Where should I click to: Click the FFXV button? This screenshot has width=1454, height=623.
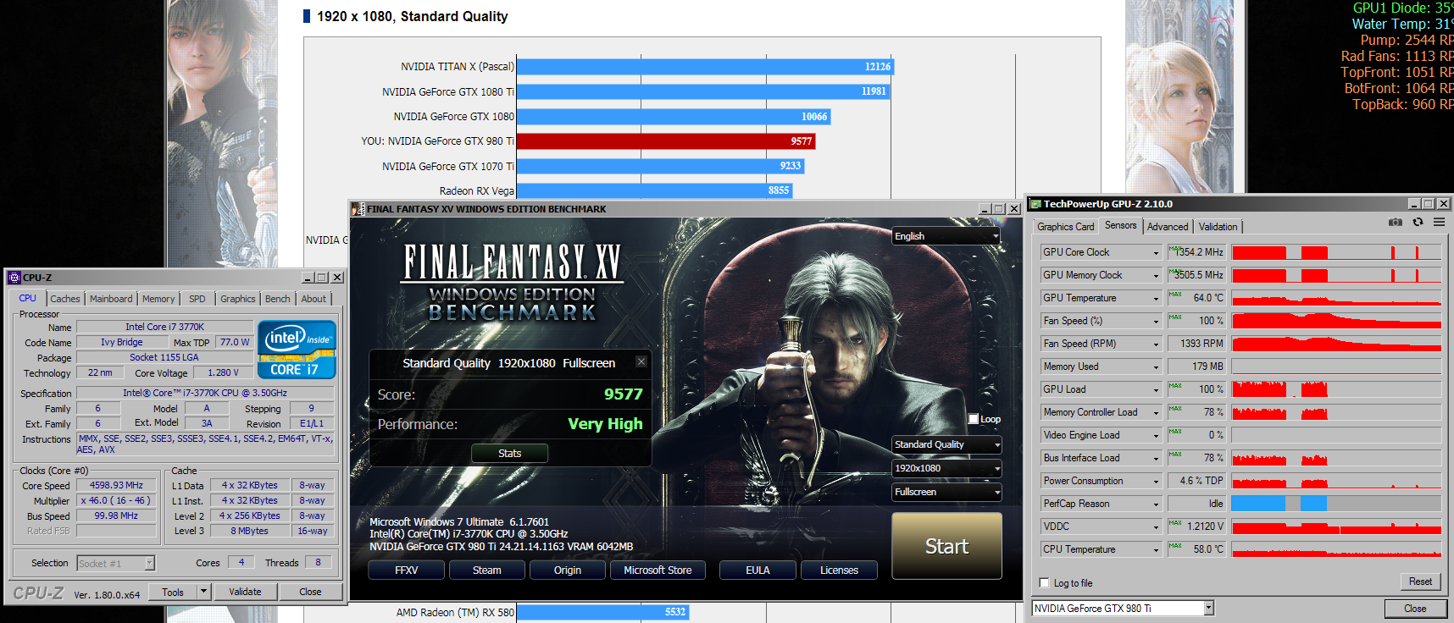(406, 571)
